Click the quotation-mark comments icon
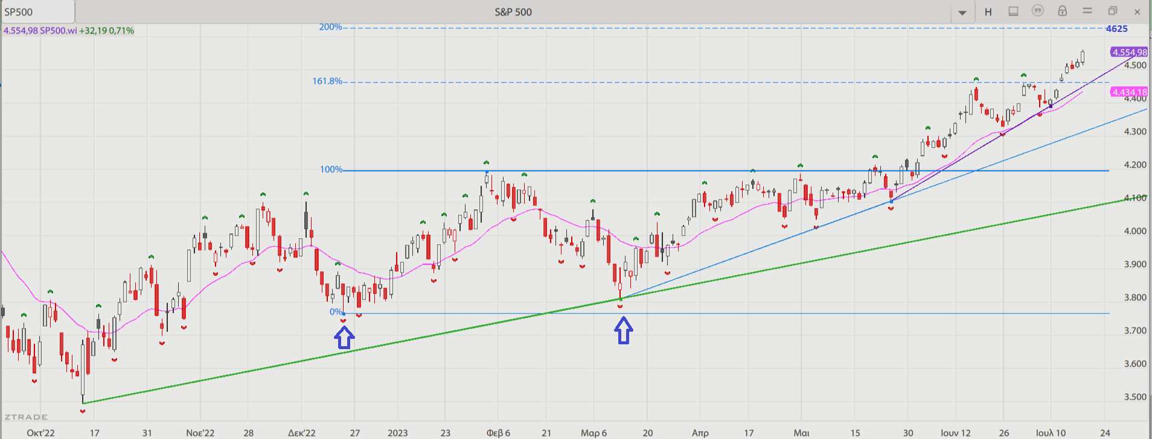 tap(1037, 11)
